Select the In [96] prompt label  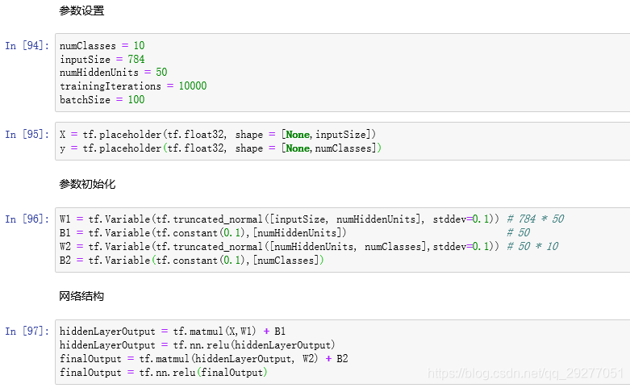point(27,219)
